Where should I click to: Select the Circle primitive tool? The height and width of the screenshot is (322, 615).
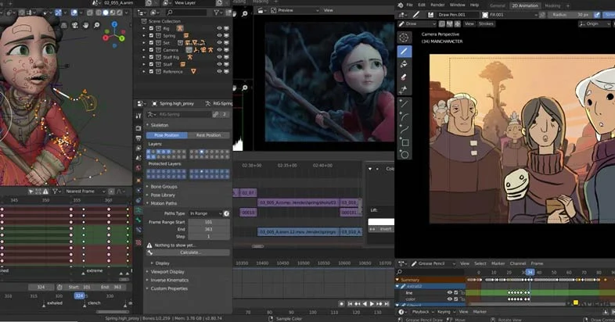click(x=404, y=154)
